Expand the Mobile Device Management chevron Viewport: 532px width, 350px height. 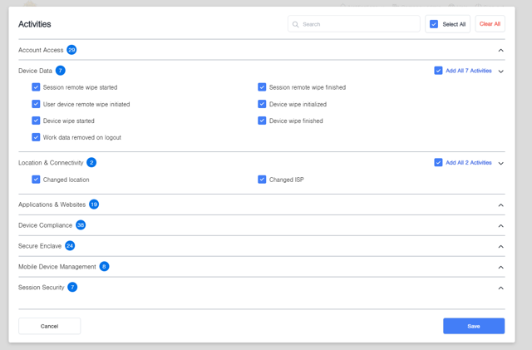point(500,267)
